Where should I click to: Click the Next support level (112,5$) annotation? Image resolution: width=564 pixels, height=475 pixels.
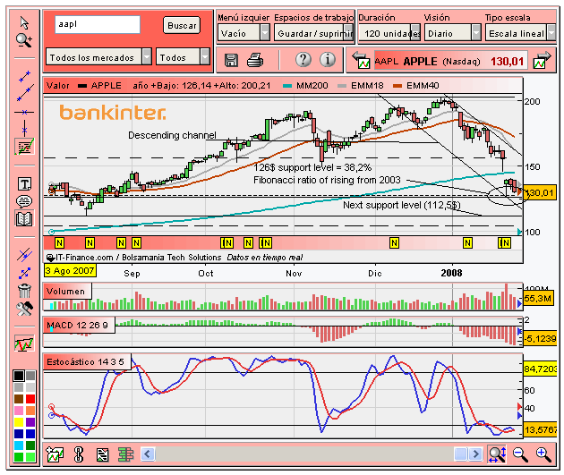(x=402, y=205)
